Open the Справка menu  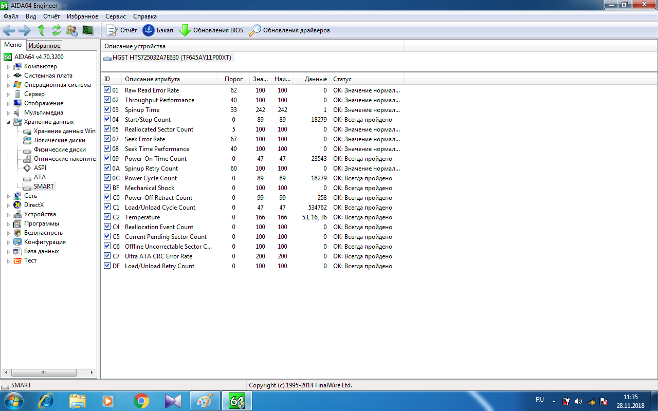pyautogui.click(x=145, y=16)
